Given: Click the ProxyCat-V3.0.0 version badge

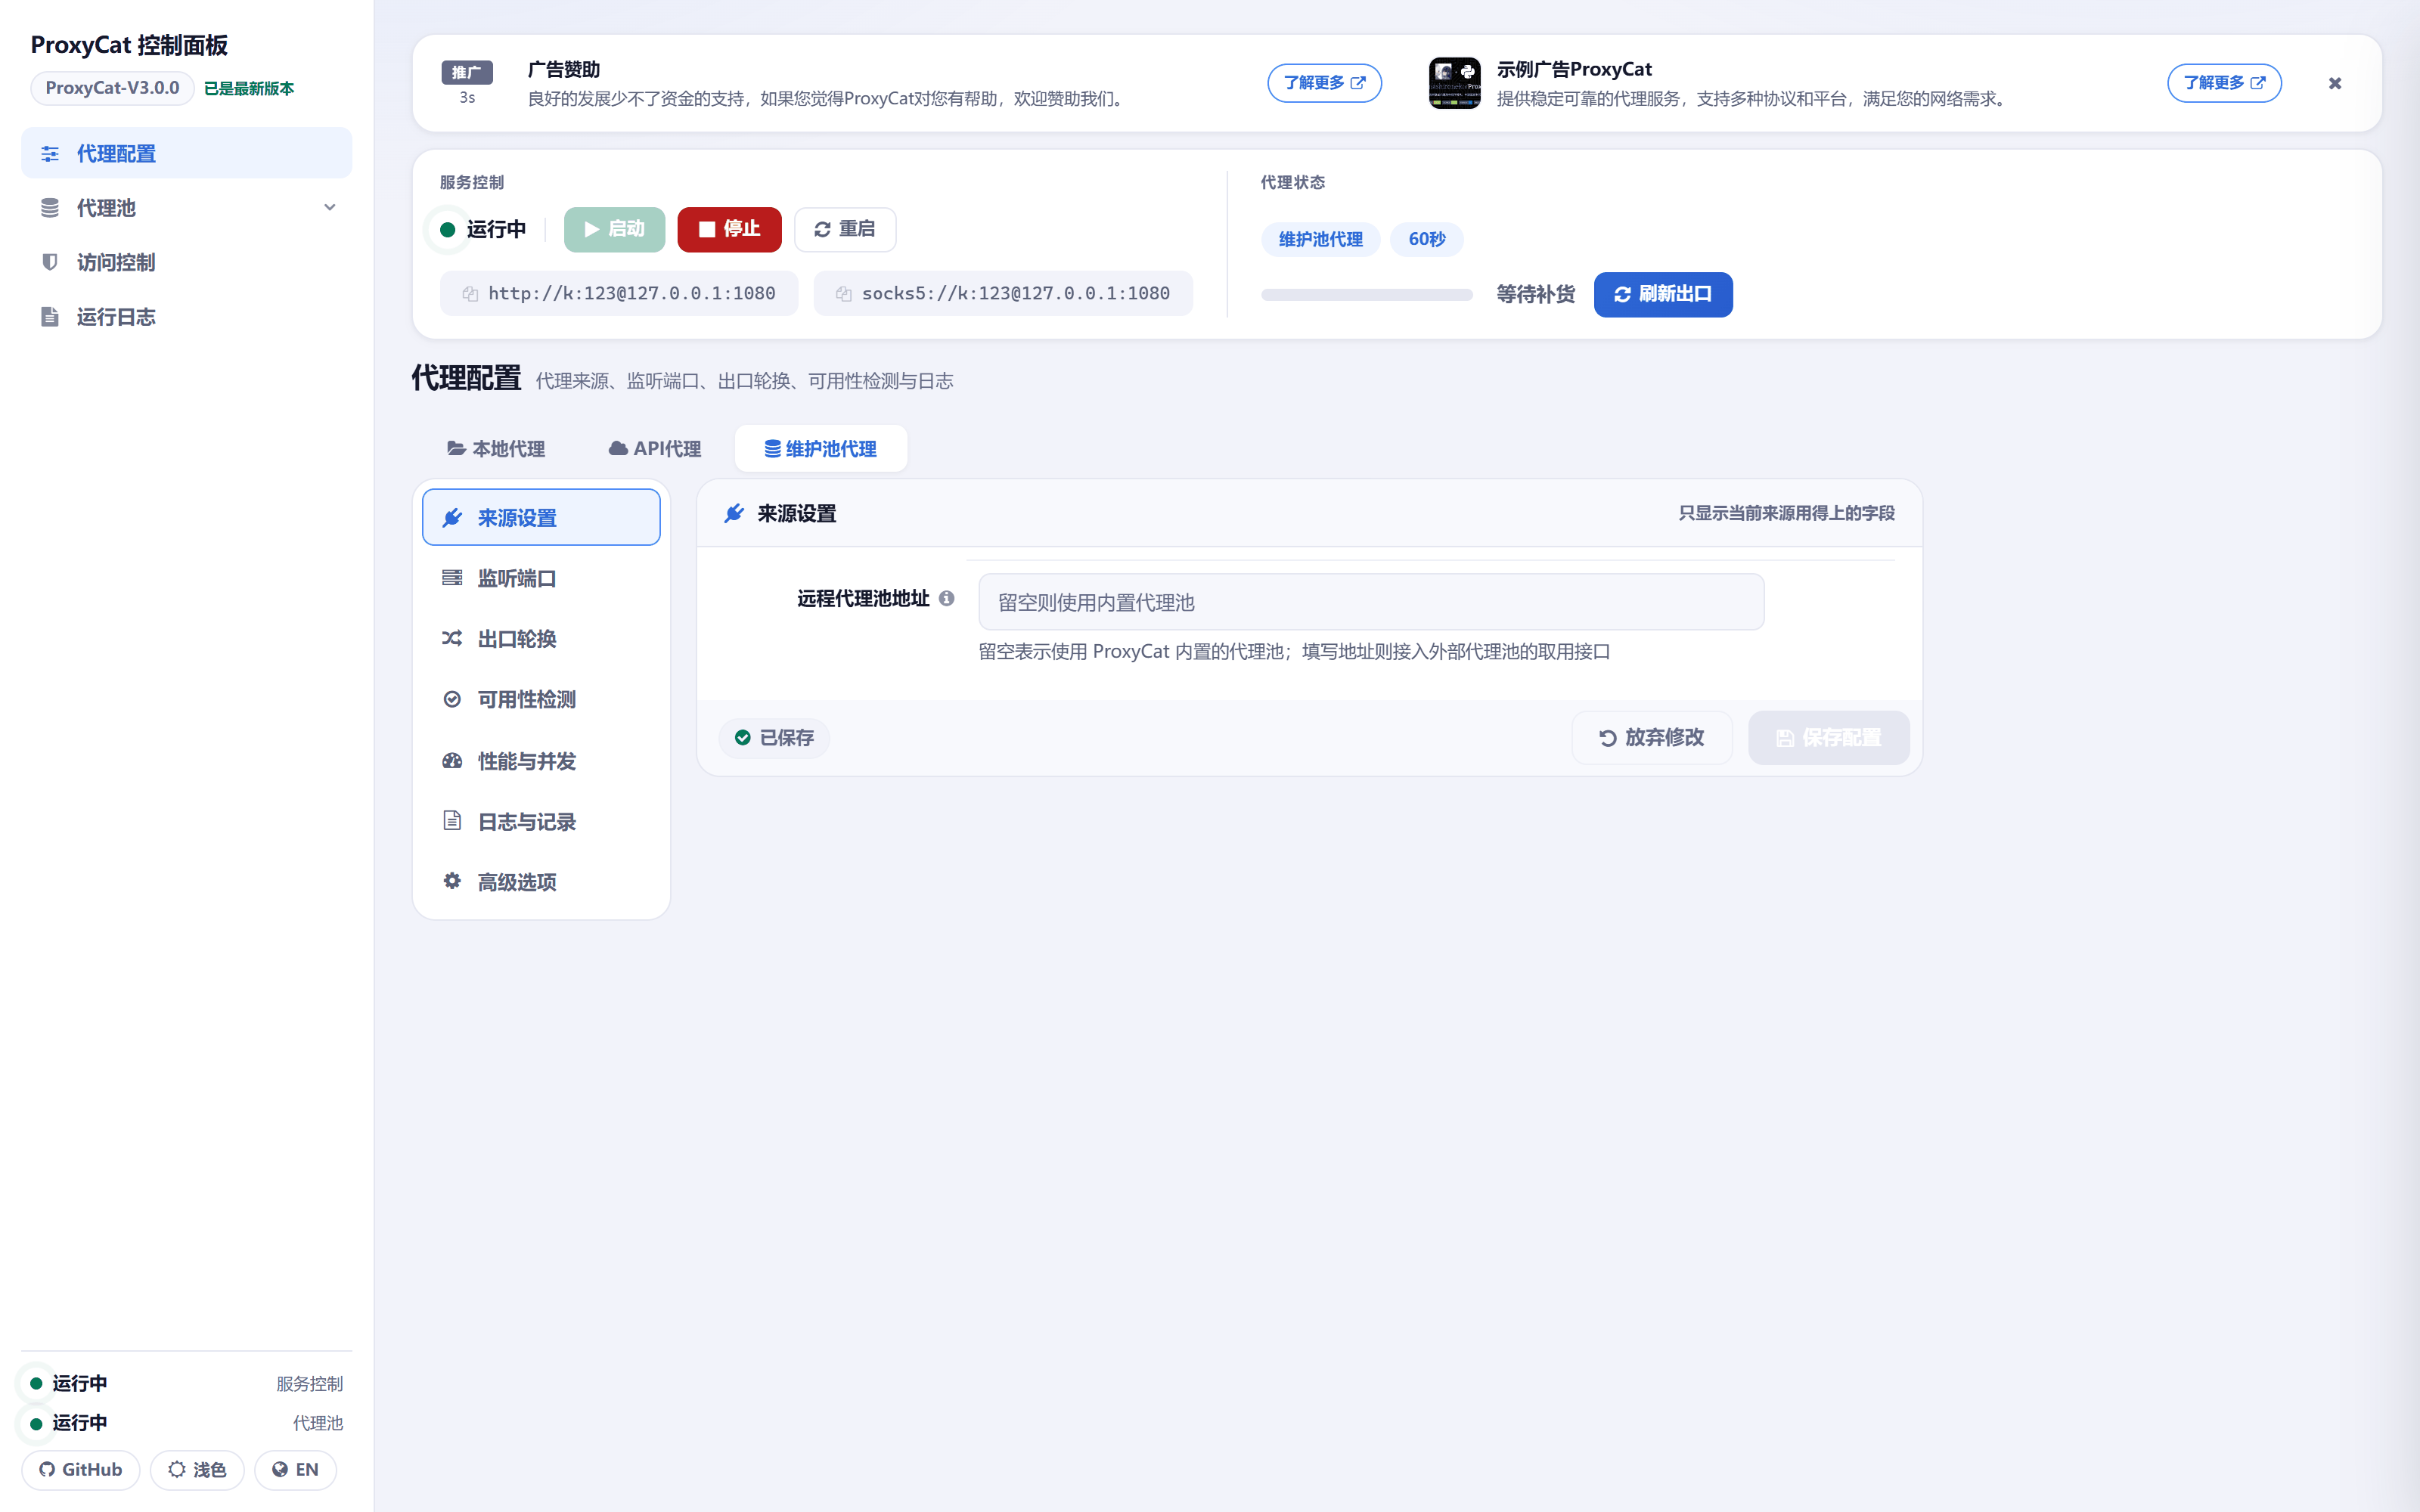Looking at the screenshot, I should [x=112, y=88].
